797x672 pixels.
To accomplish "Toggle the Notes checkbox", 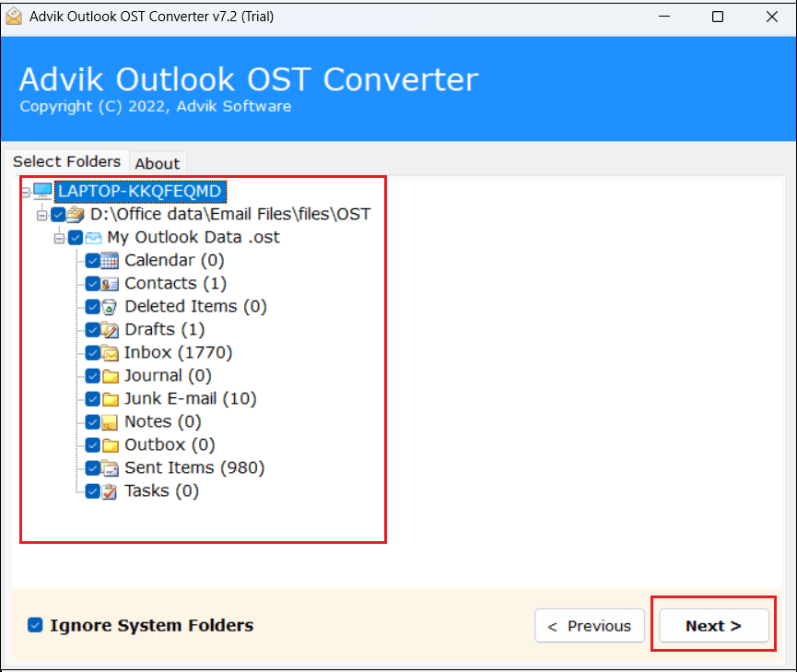I will pos(92,422).
